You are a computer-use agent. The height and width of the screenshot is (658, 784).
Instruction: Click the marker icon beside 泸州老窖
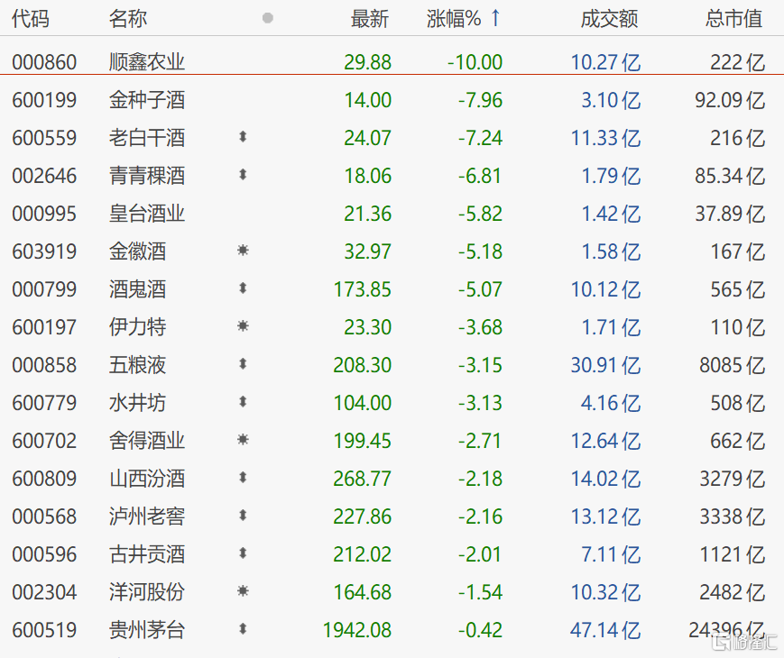click(243, 515)
